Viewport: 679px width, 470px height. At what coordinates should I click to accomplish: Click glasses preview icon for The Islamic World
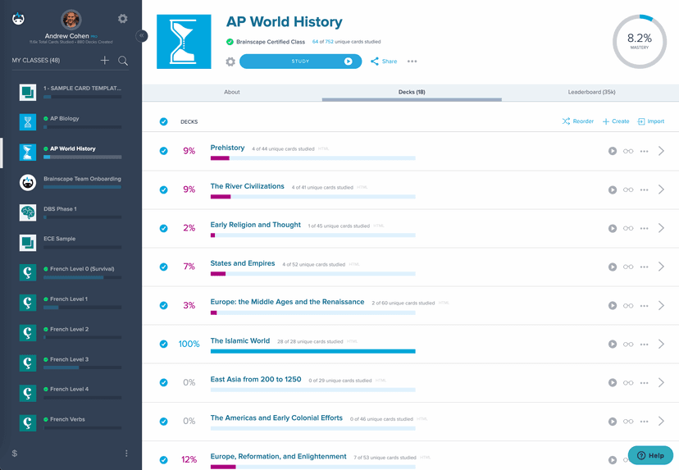tap(628, 345)
